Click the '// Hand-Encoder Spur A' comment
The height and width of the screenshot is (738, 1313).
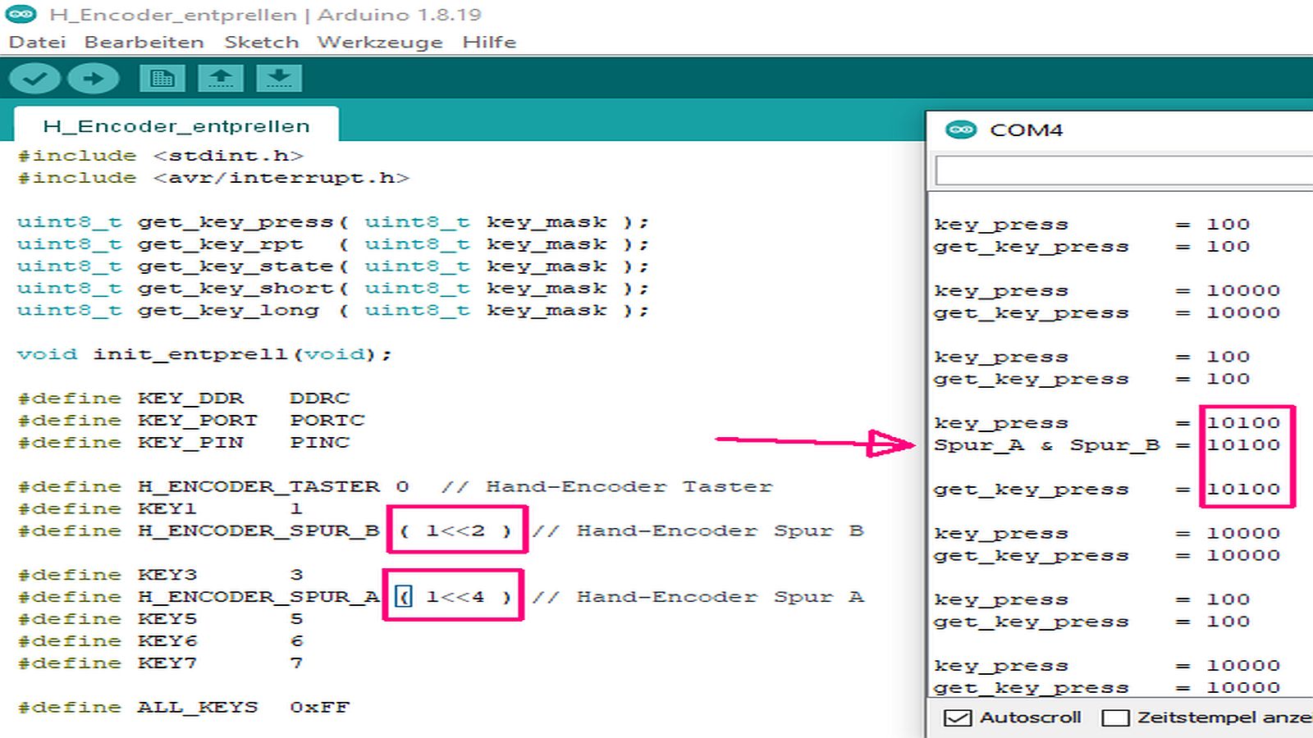pos(698,597)
